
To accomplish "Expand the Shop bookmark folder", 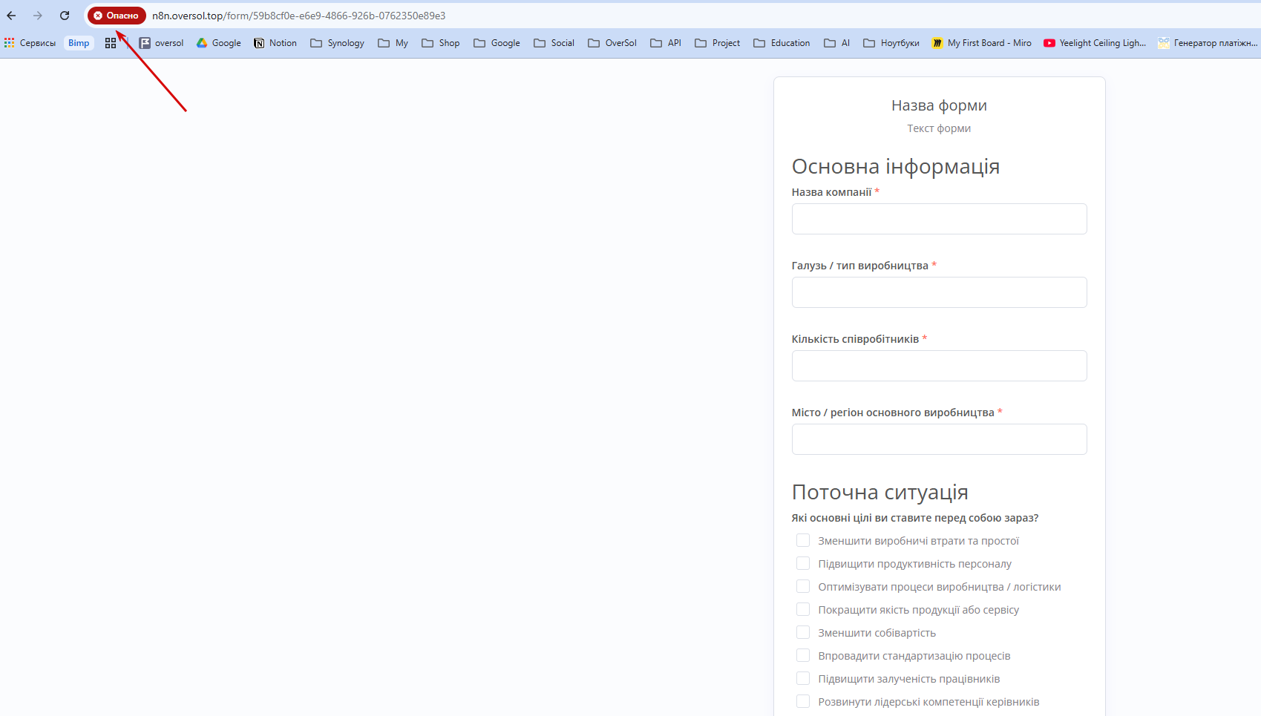I will (441, 43).
